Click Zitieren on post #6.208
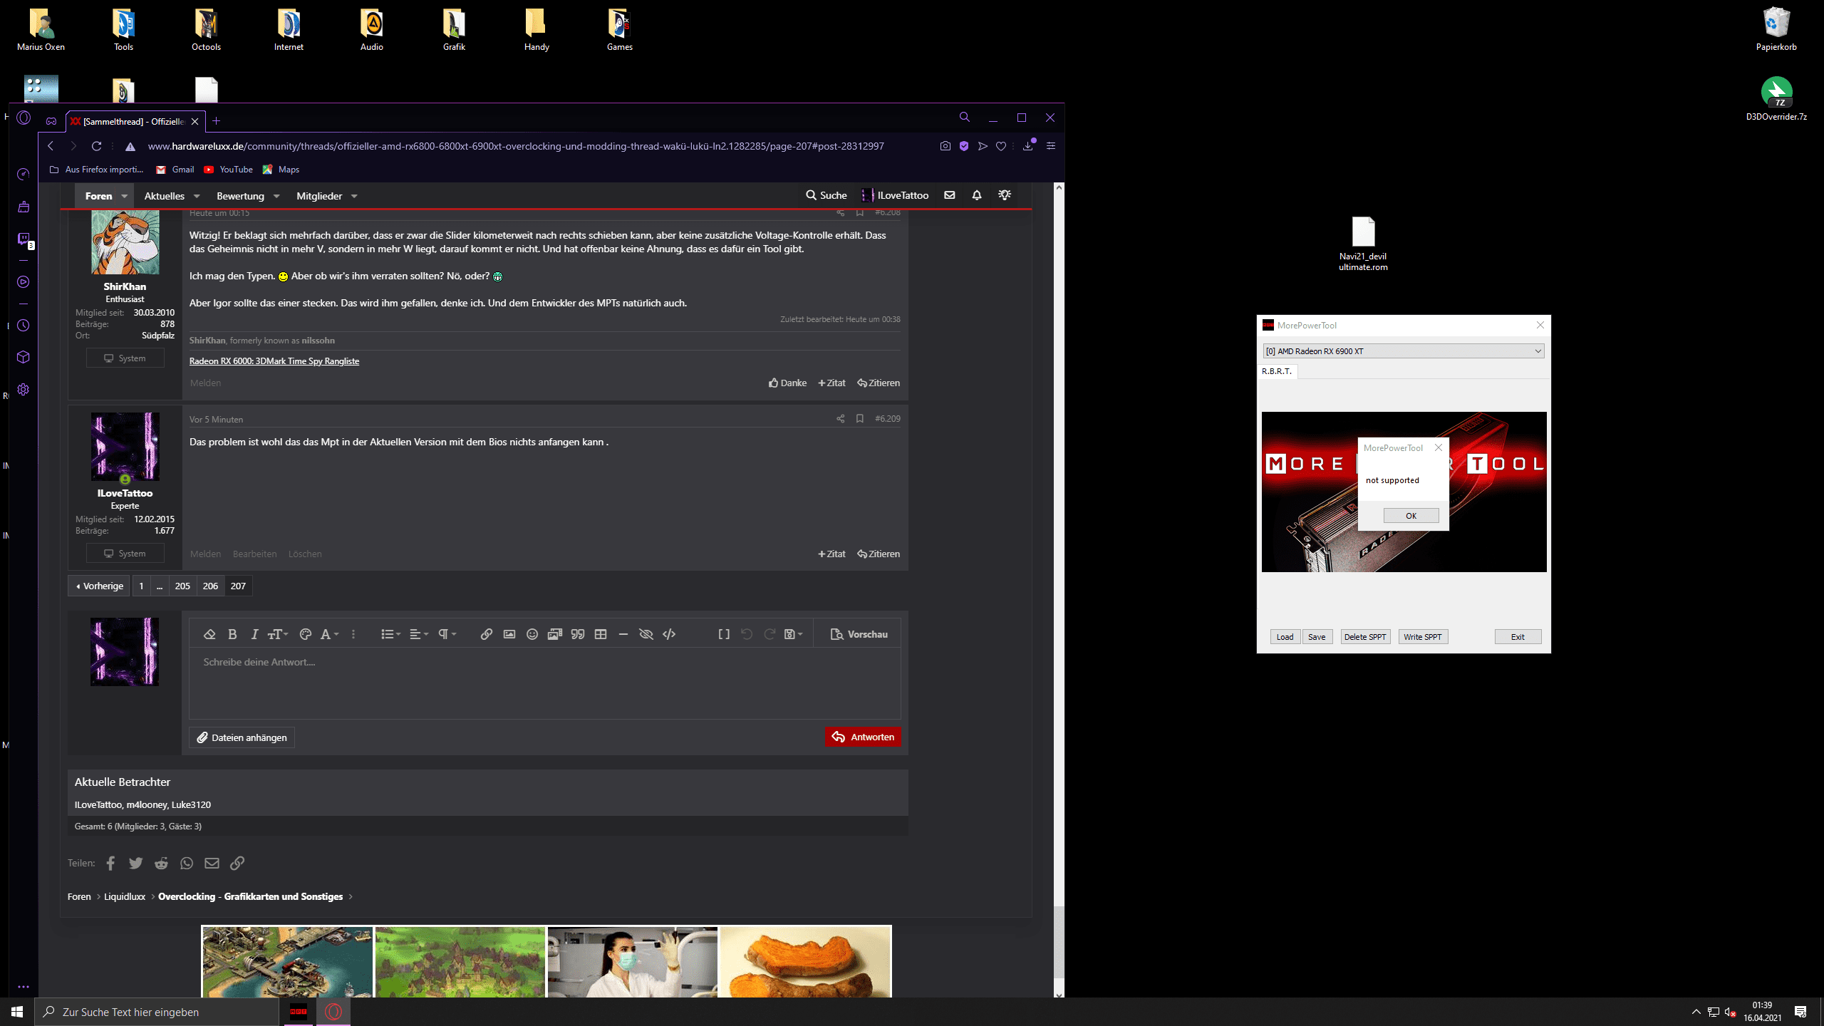Viewport: 1824px width, 1026px height. click(879, 383)
